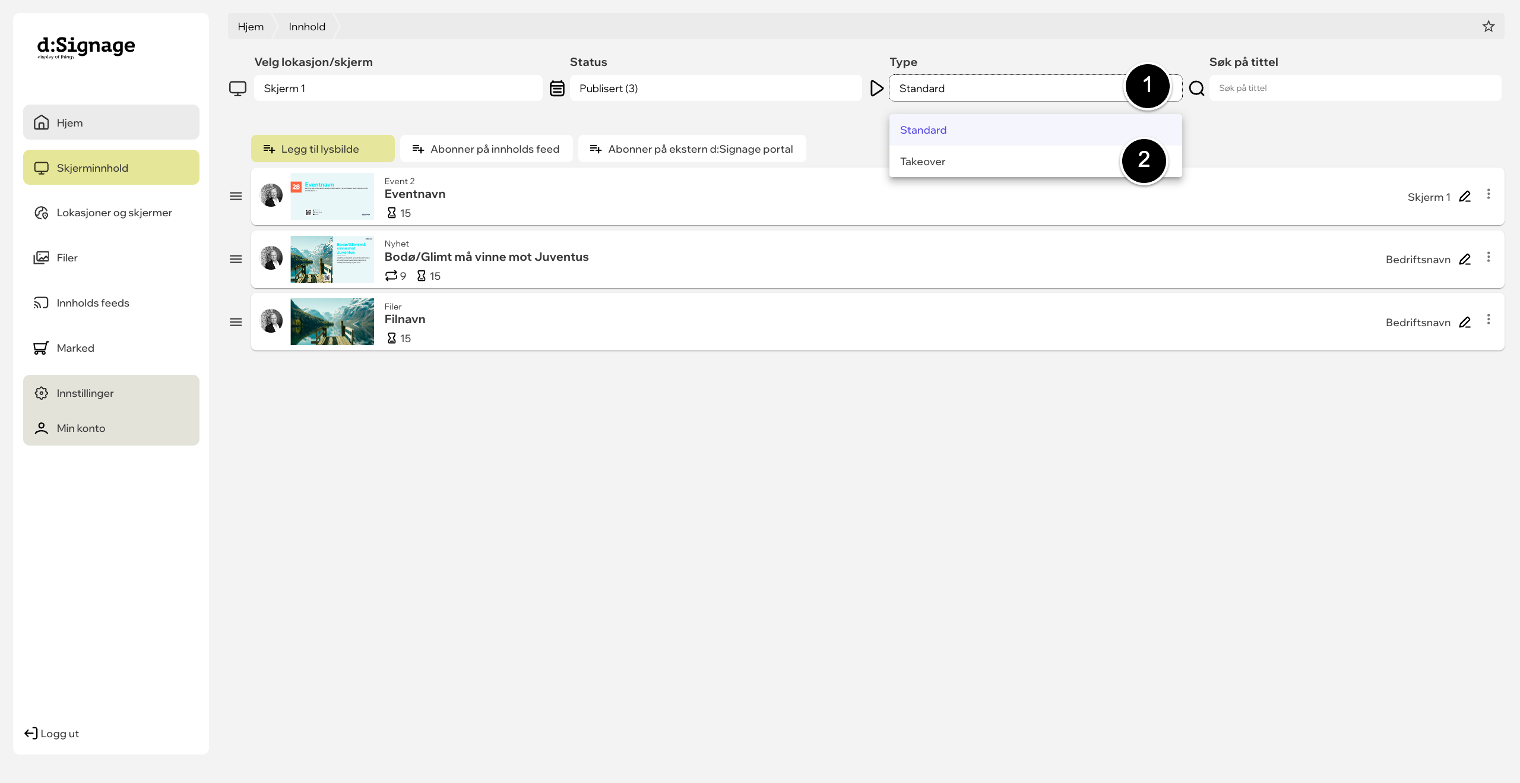Open more options for Bodø/Glimt row
The height and width of the screenshot is (783, 1520).
click(x=1489, y=257)
